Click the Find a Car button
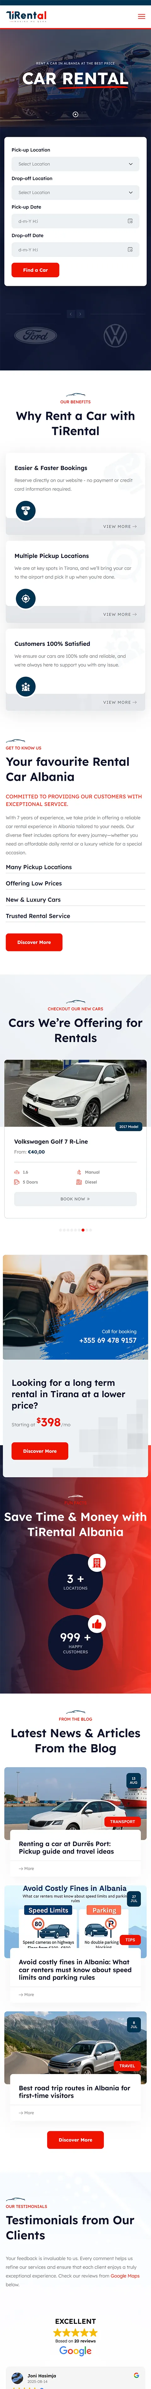151x2389 pixels. [x=35, y=270]
